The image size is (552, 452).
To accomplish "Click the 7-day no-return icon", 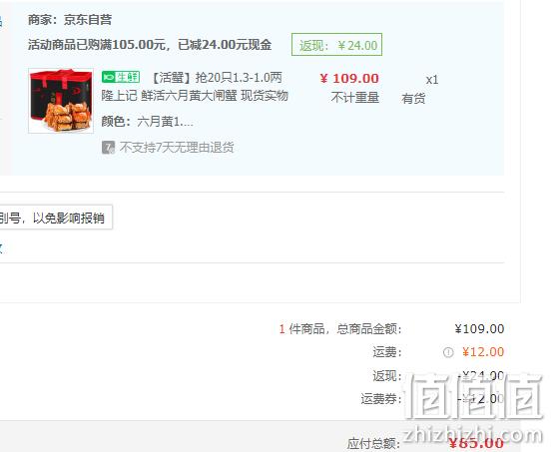I will pyautogui.click(x=109, y=147).
